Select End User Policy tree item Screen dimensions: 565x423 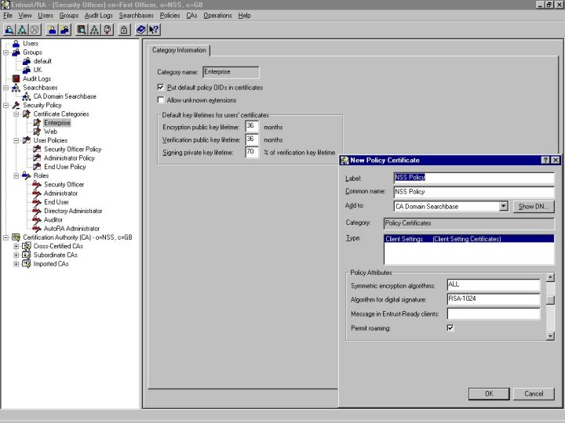click(x=65, y=167)
